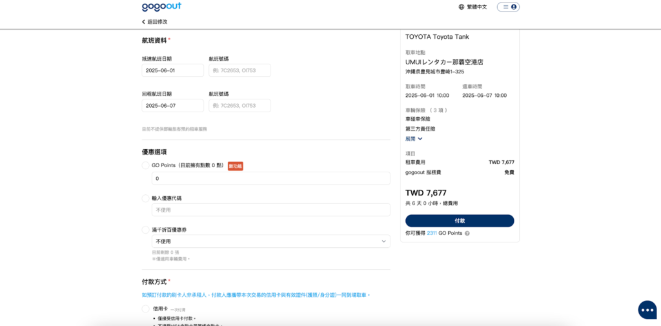Click the arrival 航班號碼 input field
The height and width of the screenshot is (326, 661).
click(x=240, y=70)
